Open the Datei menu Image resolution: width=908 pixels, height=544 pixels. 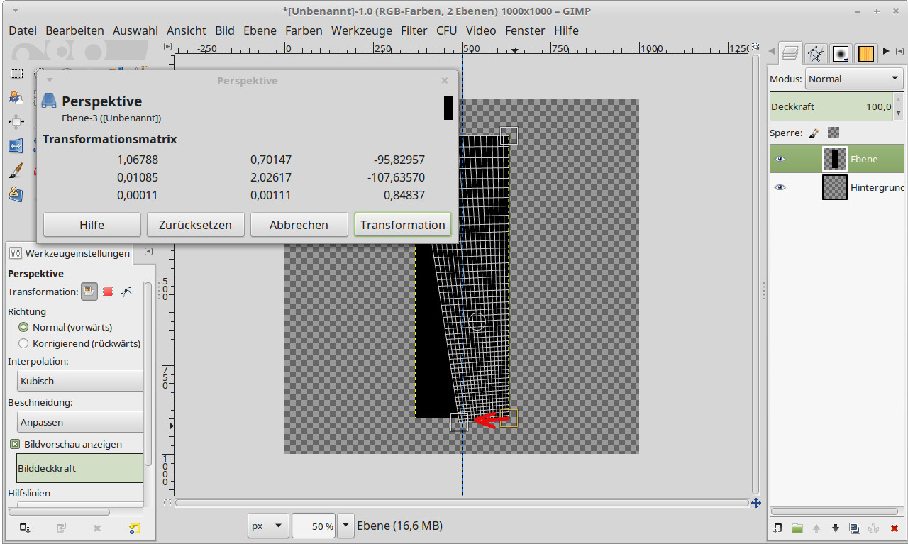click(x=23, y=30)
